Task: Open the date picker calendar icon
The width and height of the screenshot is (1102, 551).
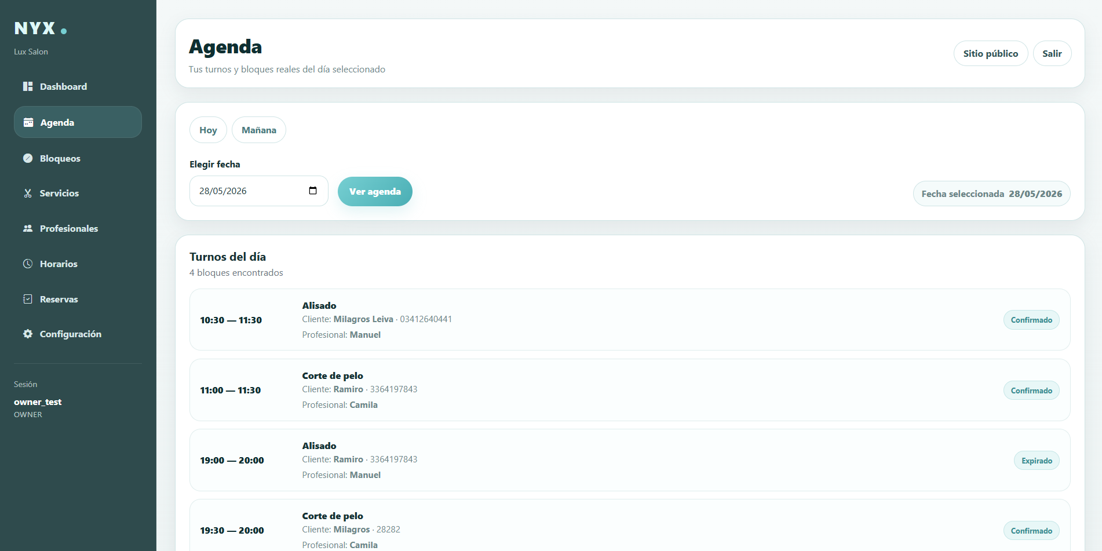Action: [x=313, y=191]
